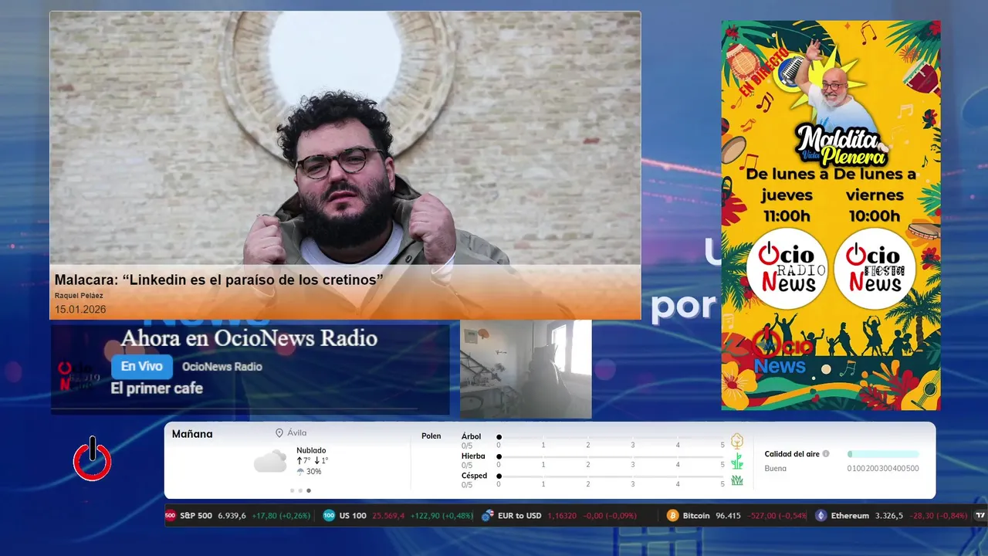Click the S&P 500 ticker name

point(196,516)
